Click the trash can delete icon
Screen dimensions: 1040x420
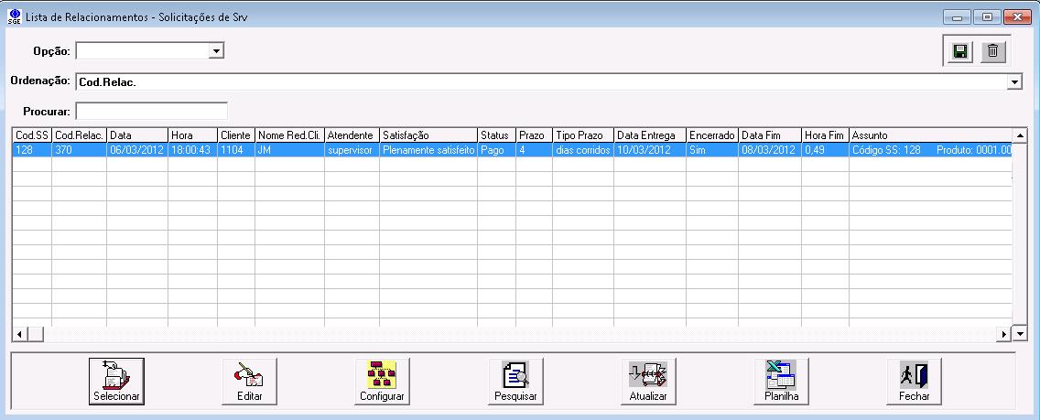click(x=991, y=52)
